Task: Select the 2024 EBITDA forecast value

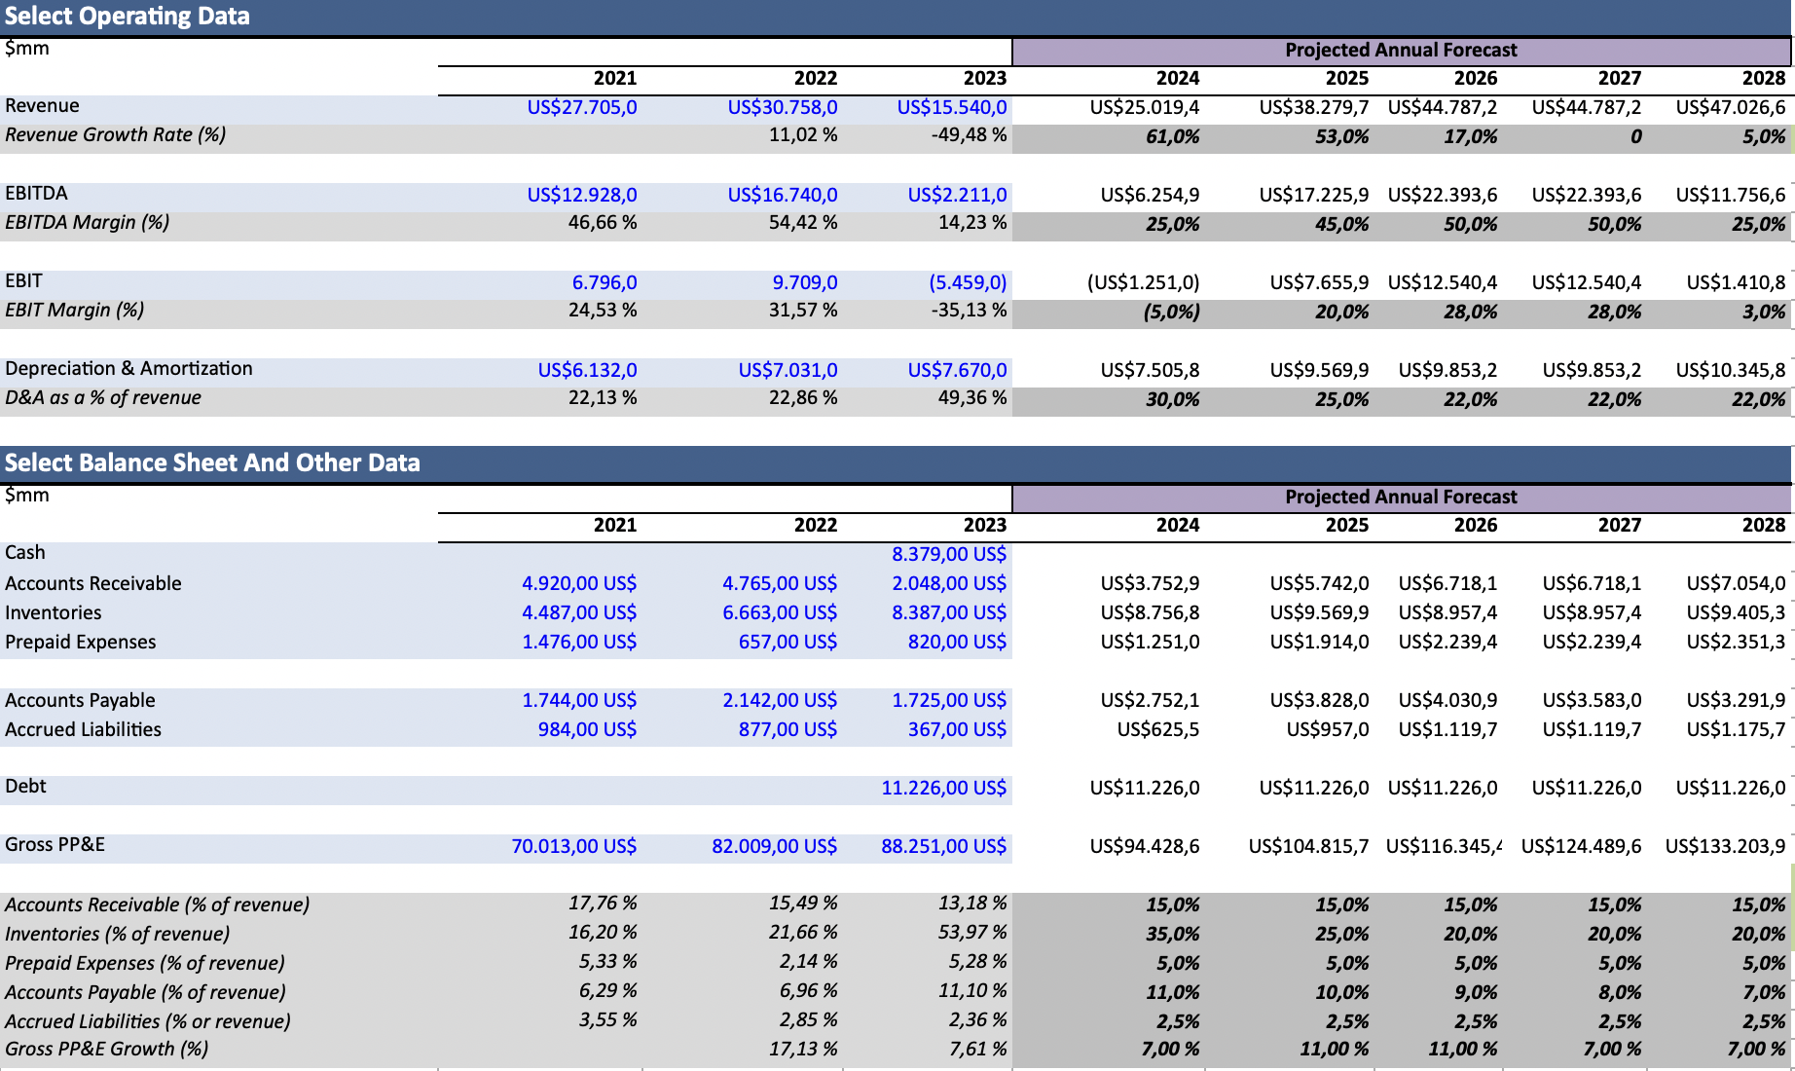Action: pos(1149,195)
